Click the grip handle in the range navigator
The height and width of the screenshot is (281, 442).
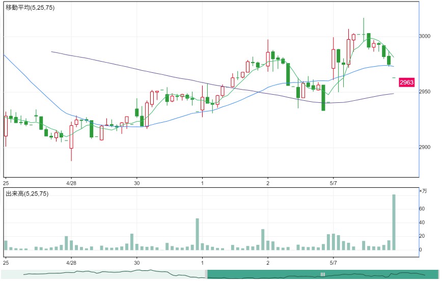coord(323,274)
